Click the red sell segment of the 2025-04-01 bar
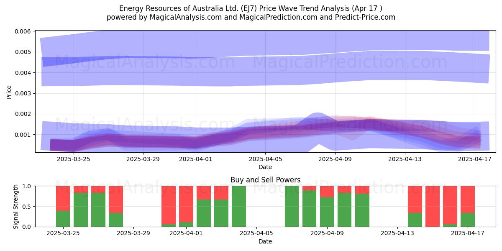The height and width of the screenshot is (251, 502). (x=186, y=204)
